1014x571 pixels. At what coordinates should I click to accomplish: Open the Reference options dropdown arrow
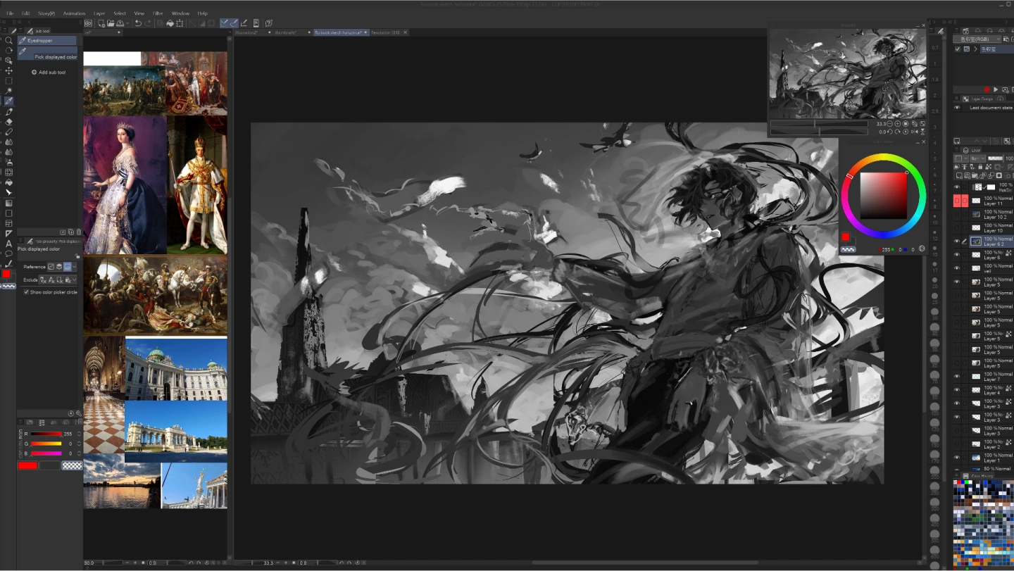pyautogui.click(x=75, y=267)
